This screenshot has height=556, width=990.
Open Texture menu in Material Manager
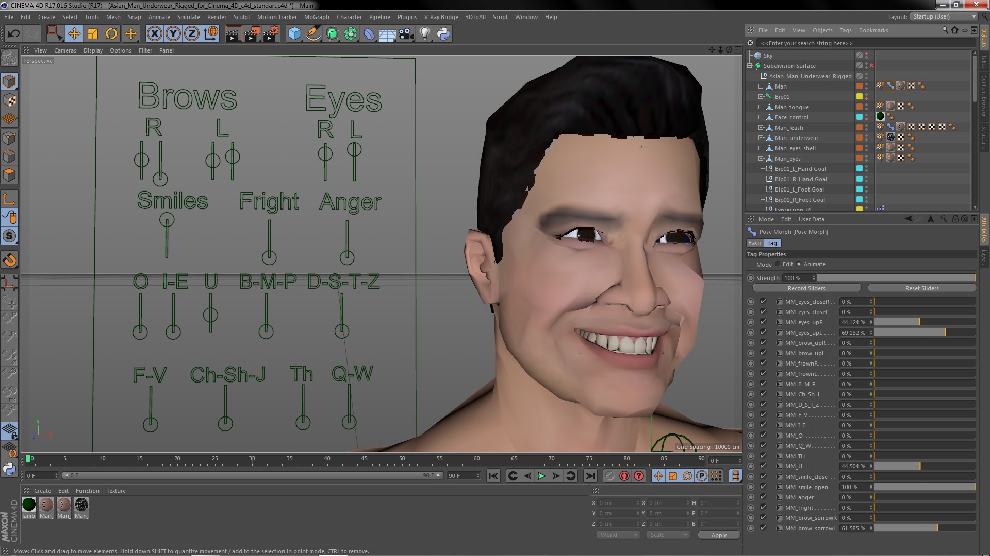click(116, 491)
